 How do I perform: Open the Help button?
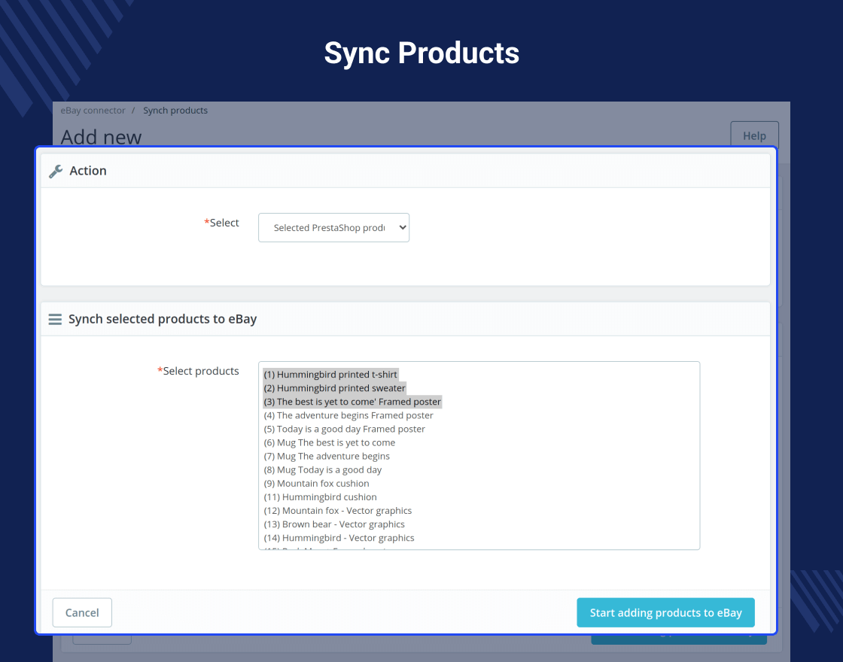pos(754,135)
